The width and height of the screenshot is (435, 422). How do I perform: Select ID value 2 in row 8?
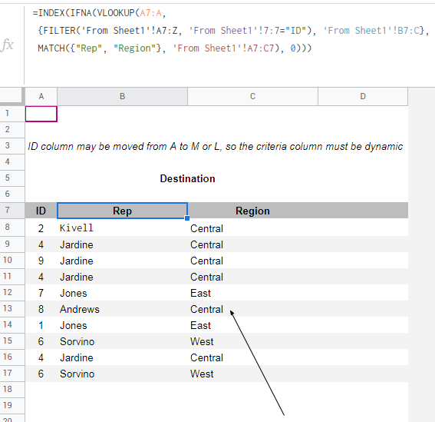point(41,228)
